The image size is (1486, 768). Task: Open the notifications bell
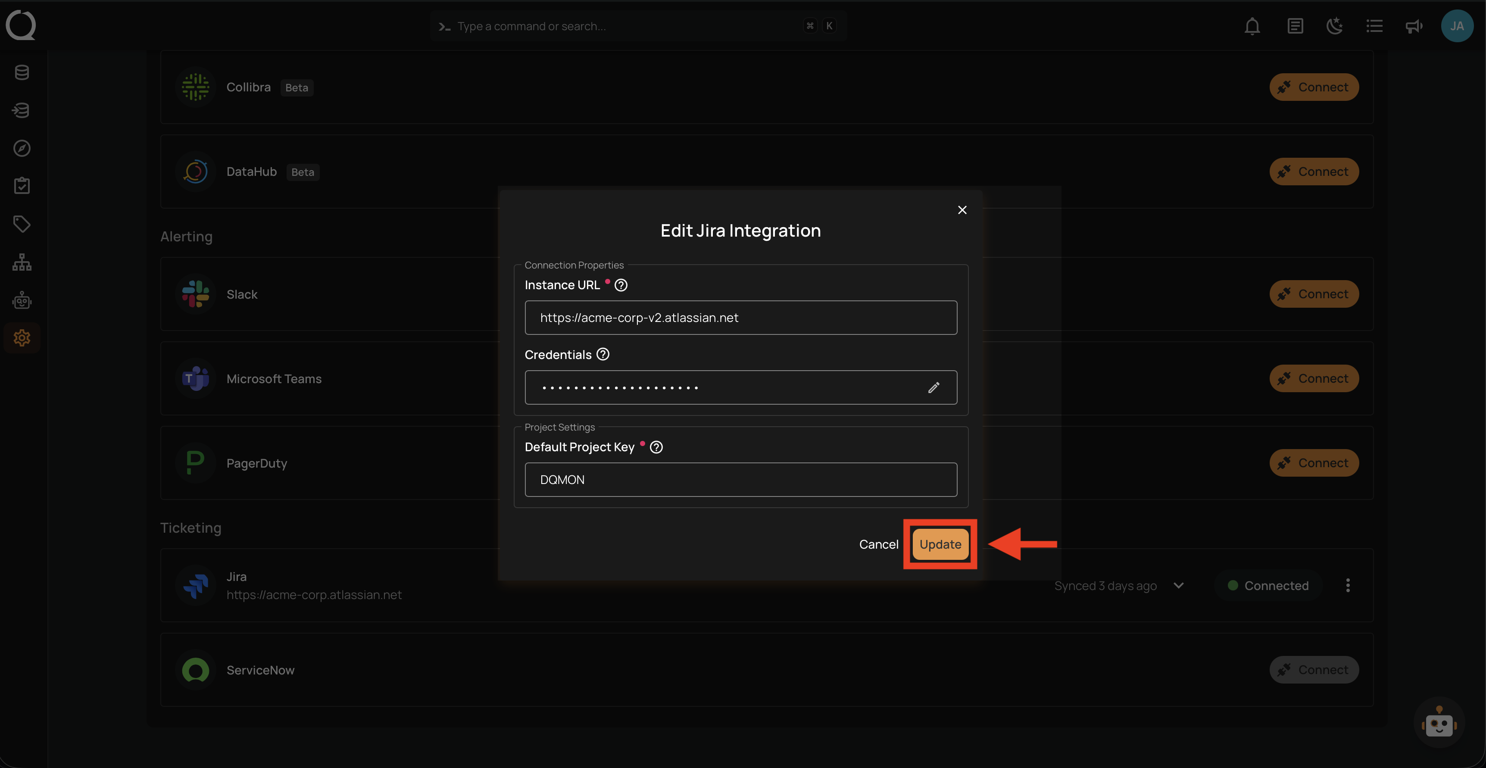[1252, 26]
